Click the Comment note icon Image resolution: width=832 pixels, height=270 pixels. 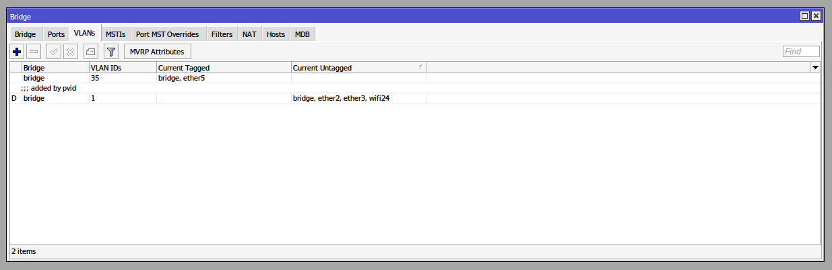[91, 51]
